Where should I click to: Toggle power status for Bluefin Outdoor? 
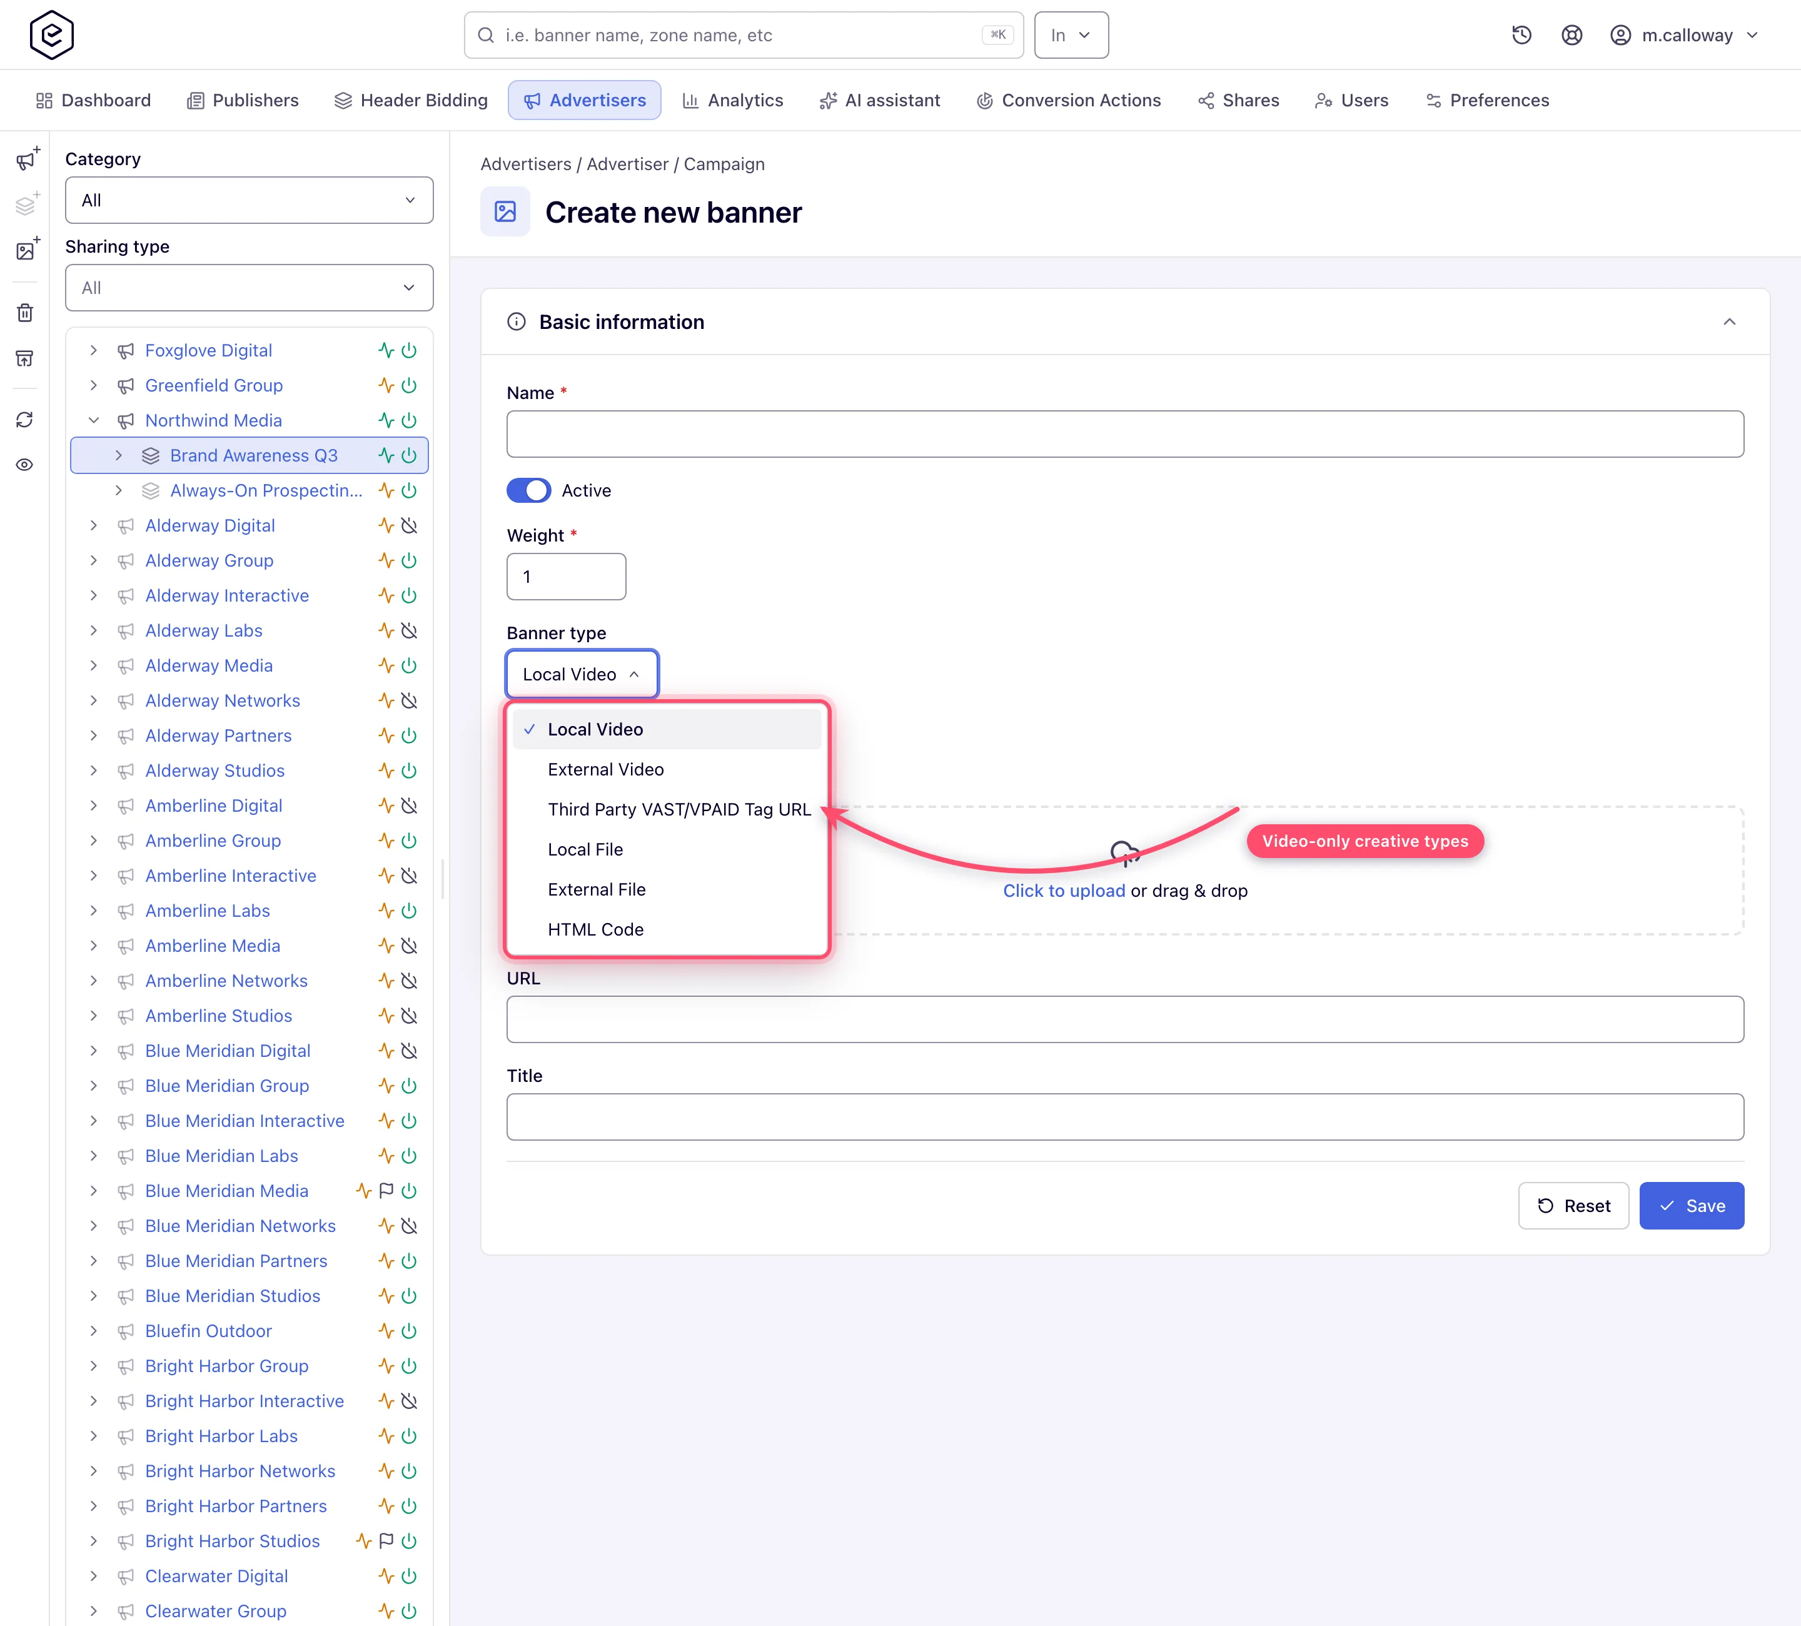coord(409,1331)
